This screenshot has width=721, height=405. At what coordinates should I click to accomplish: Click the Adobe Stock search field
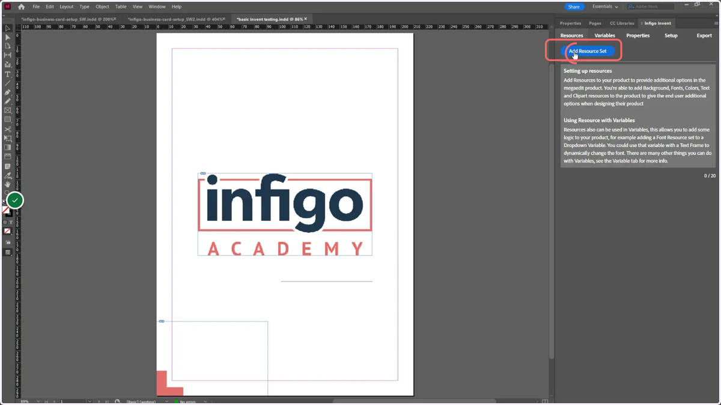pos(650,7)
